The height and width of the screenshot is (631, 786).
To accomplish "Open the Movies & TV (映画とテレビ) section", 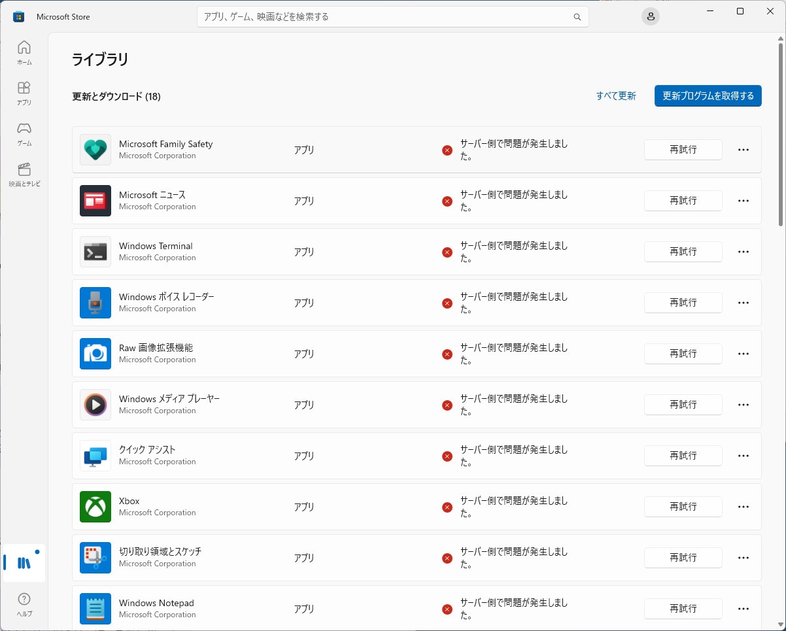I will (24, 175).
